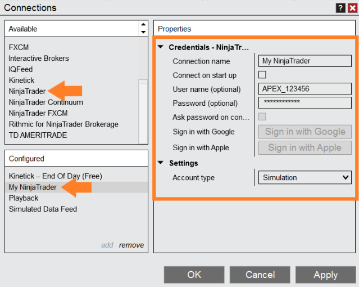
Task: Collapse the Credentials section
Action: click(161, 47)
